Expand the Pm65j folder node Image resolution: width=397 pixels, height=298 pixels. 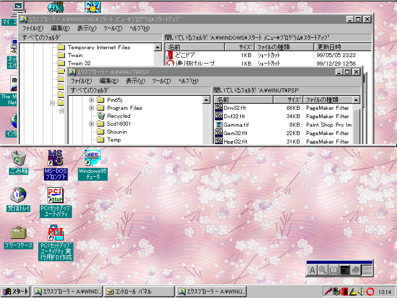click(92, 100)
